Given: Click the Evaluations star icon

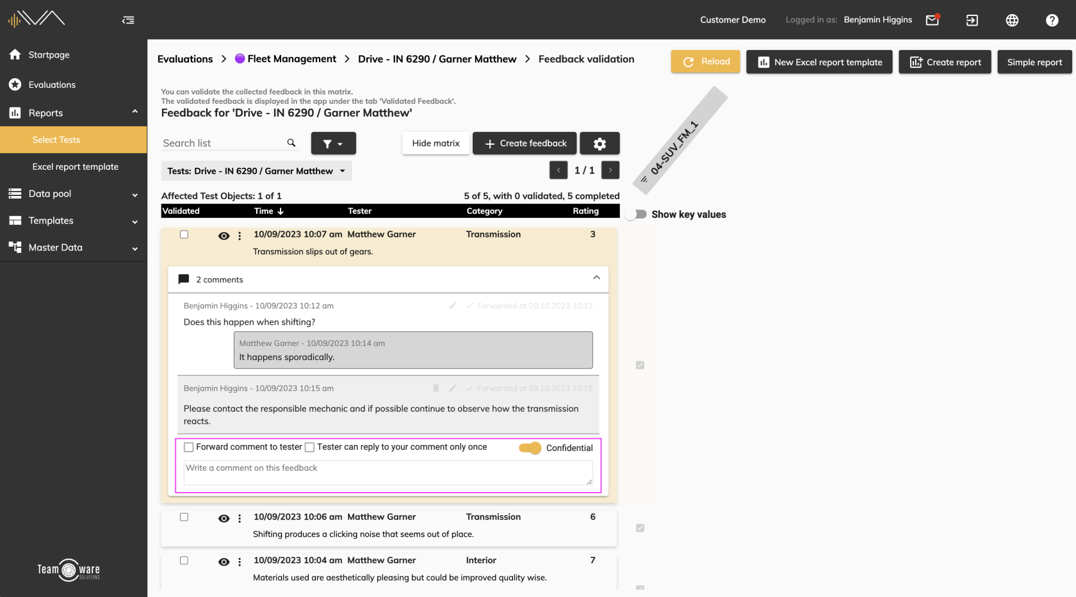Looking at the screenshot, I should 15,85.
